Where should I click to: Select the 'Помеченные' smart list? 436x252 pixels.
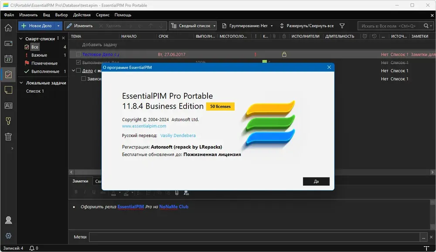click(44, 63)
